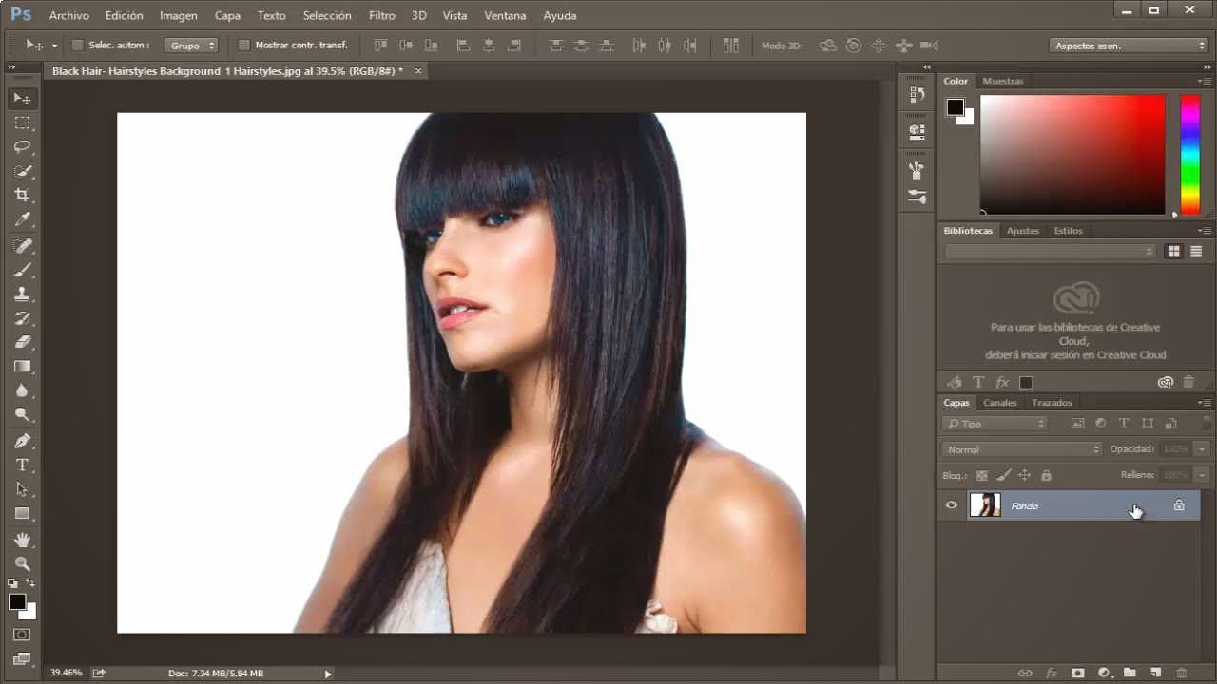The height and width of the screenshot is (684, 1217).
Task: Select the Path Selection tool
Action: pyautogui.click(x=23, y=489)
